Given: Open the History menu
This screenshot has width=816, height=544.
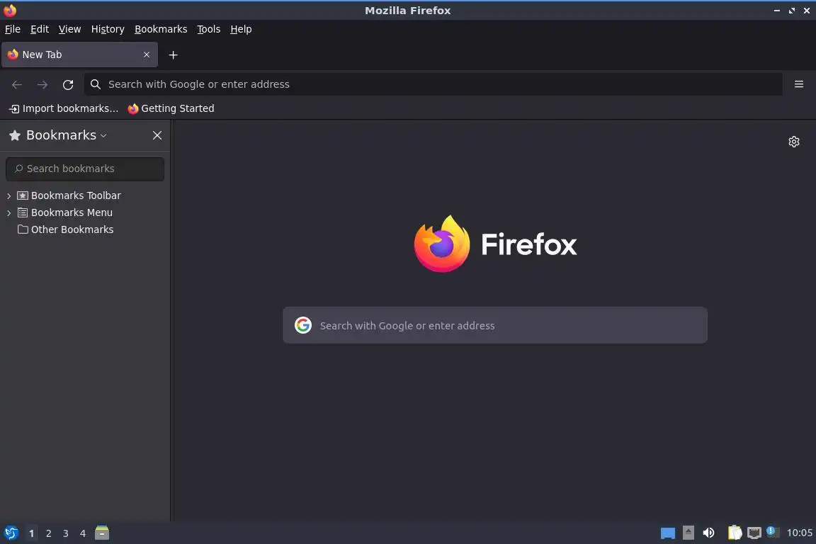Looking at the screenshot, I should pos(108,29).
